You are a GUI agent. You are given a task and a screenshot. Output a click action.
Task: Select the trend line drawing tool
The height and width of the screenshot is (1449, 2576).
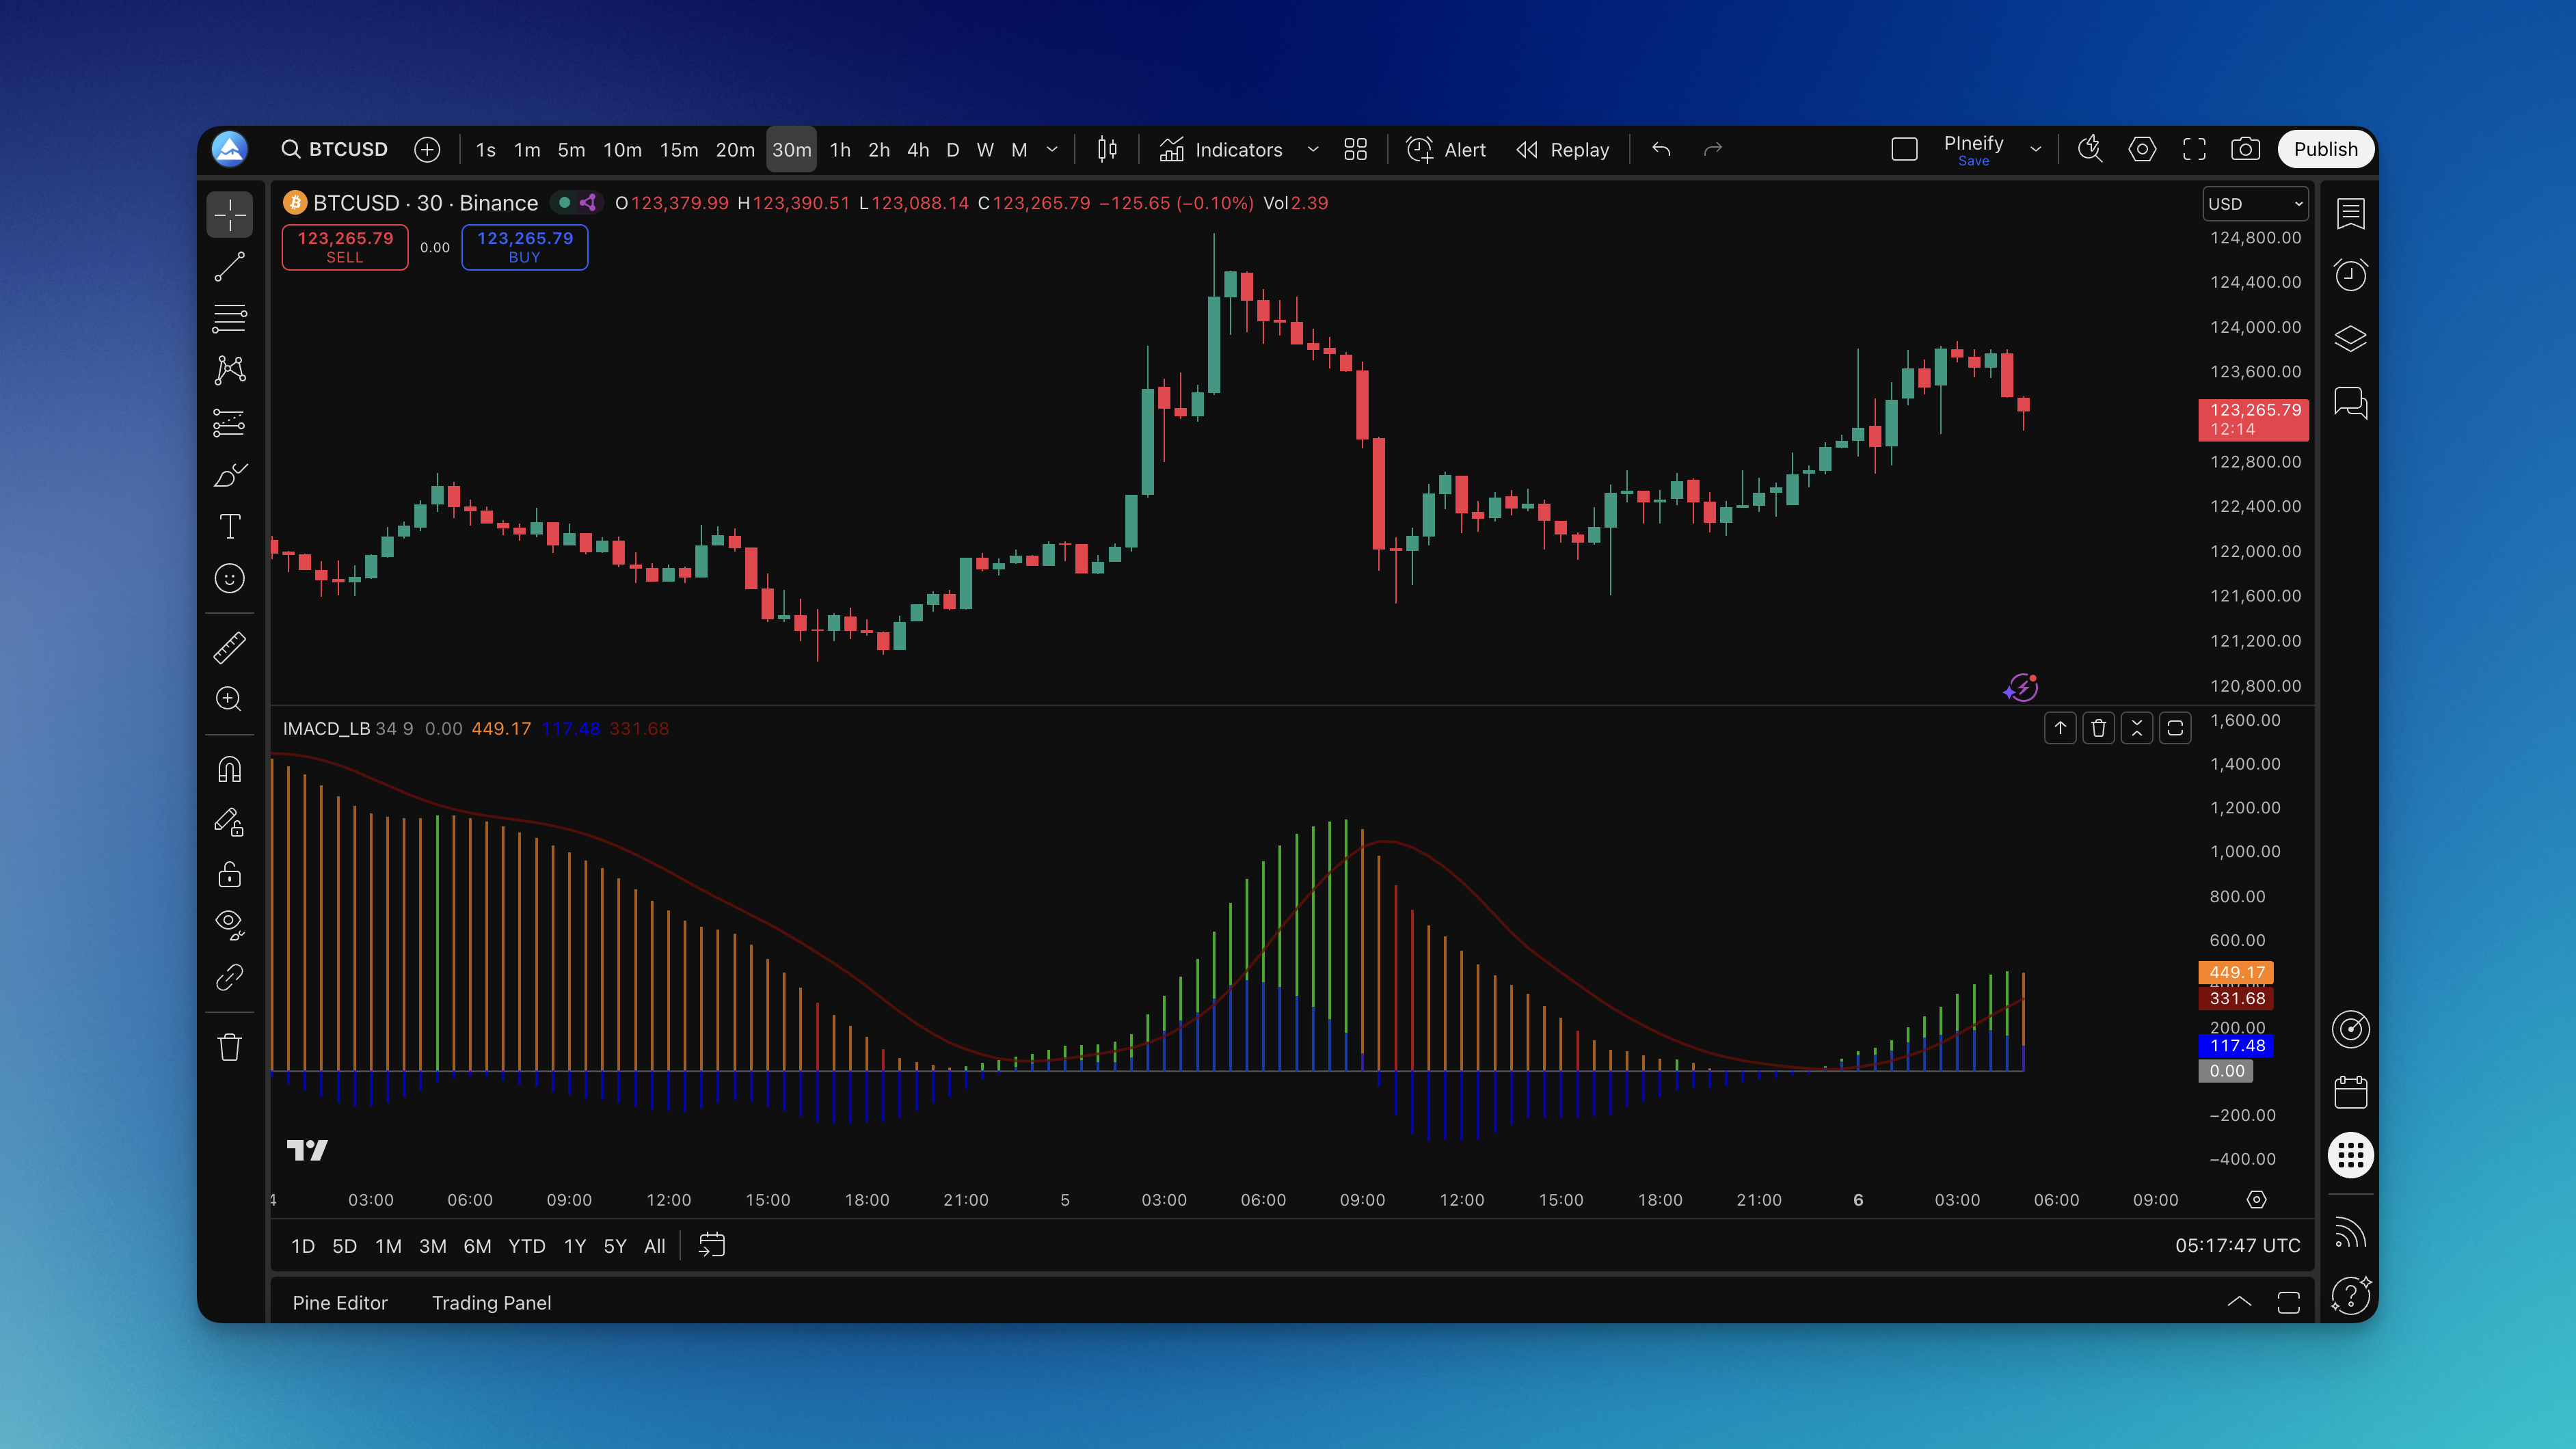[x=229, y=267]
